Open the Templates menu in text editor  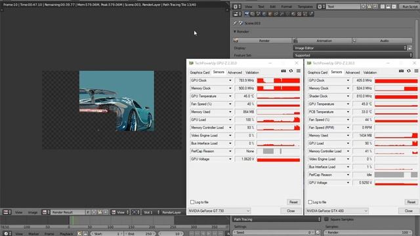pos(305,7)
